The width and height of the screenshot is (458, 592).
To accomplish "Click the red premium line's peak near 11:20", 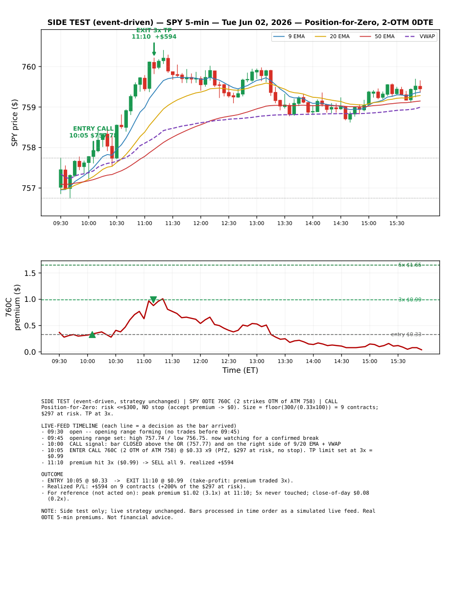I will [x=163, y=298].
